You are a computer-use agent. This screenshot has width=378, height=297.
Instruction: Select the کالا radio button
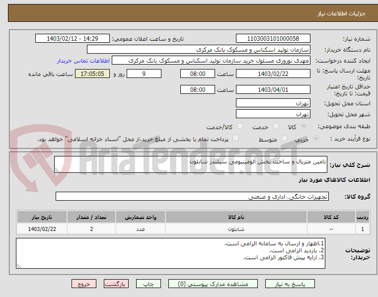(304, 126)
